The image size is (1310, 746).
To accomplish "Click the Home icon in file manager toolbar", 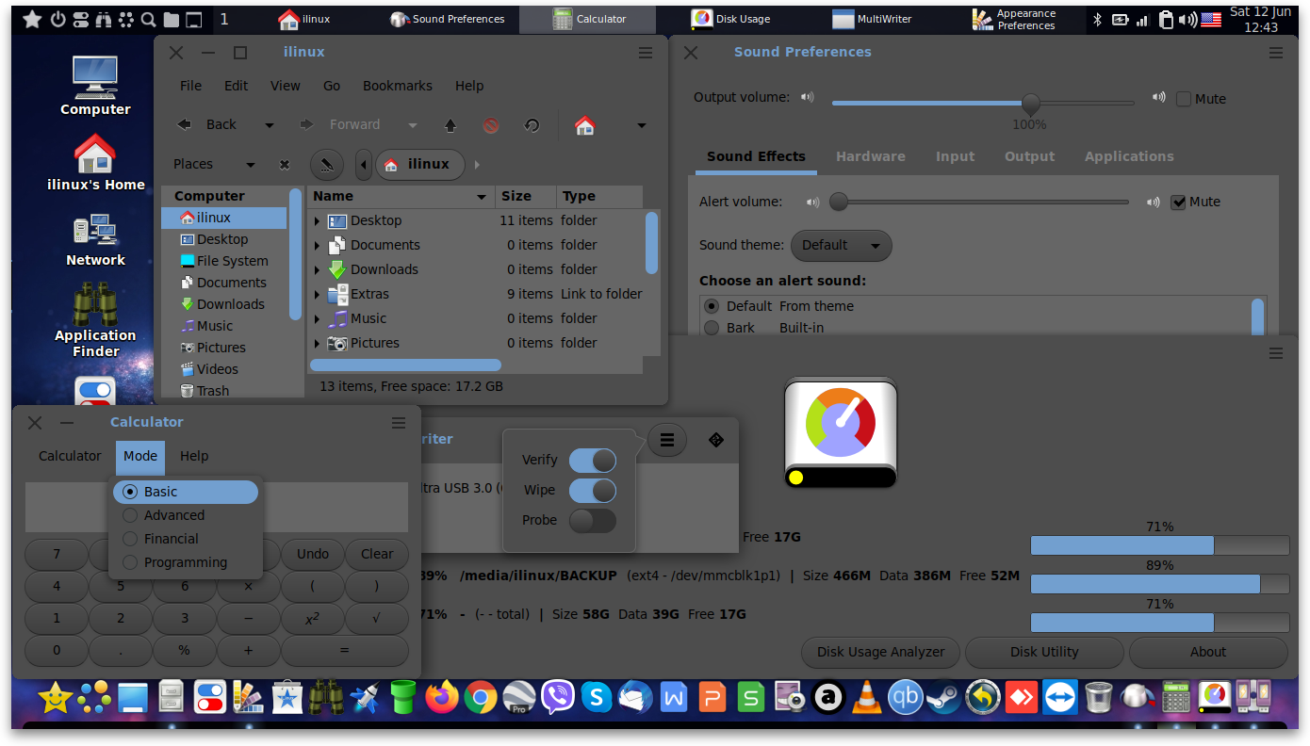I will [x=584, y=124].
